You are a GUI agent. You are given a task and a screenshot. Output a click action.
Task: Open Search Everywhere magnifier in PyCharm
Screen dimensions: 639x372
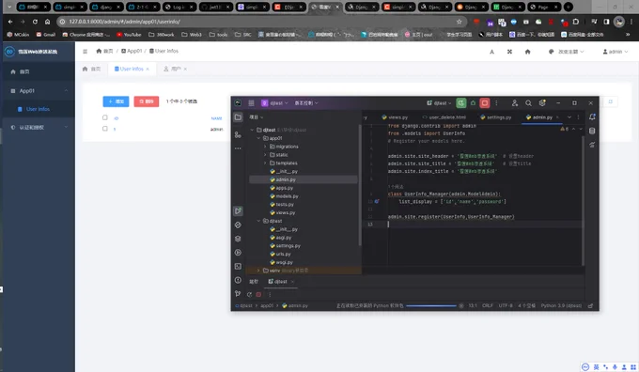pyautogui.click(x=528, y=103)
